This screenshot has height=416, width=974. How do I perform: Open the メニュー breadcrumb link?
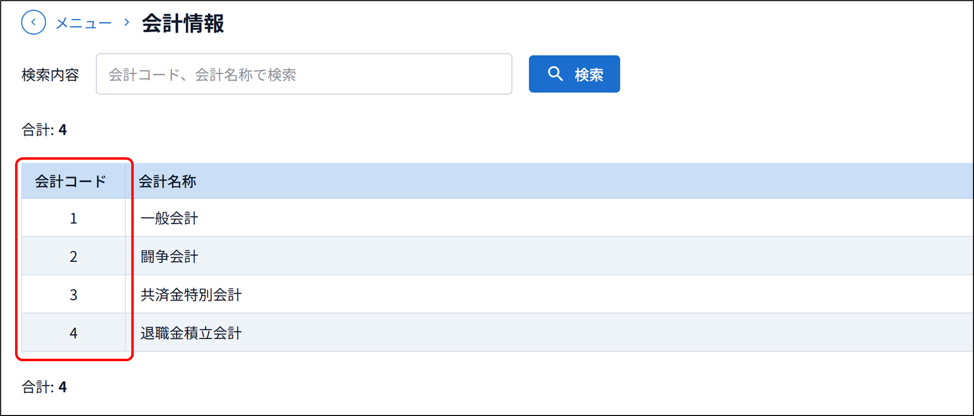click(x=84, y=23)
